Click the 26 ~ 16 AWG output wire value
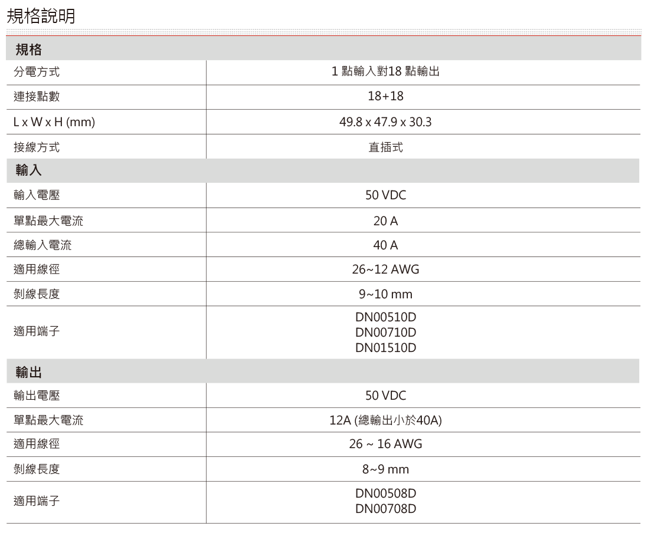648x533 pixels. (385, 445)
